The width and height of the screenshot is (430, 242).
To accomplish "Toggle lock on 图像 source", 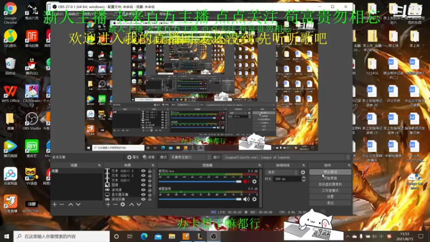I will 150,185.
